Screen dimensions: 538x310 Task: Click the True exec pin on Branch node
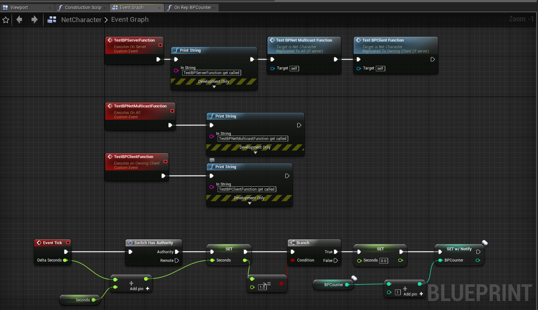[336, 252]
